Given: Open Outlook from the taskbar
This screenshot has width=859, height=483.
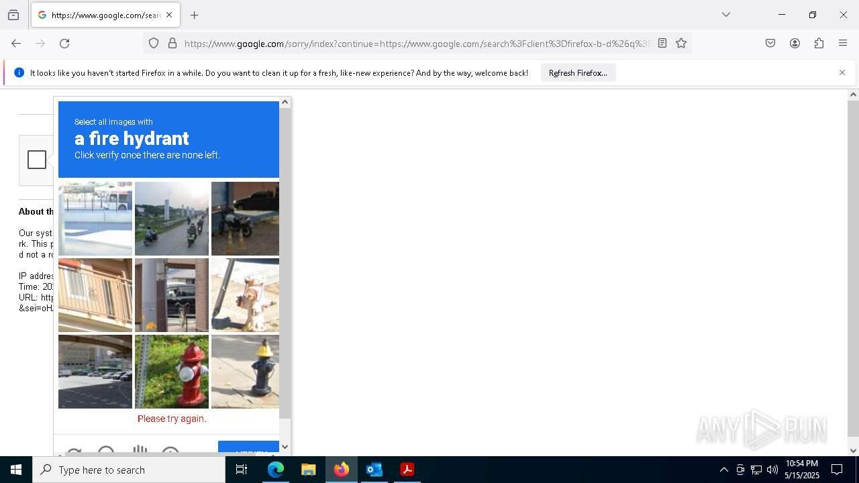Looking at the screenshot, I should (x=374, y=470).
